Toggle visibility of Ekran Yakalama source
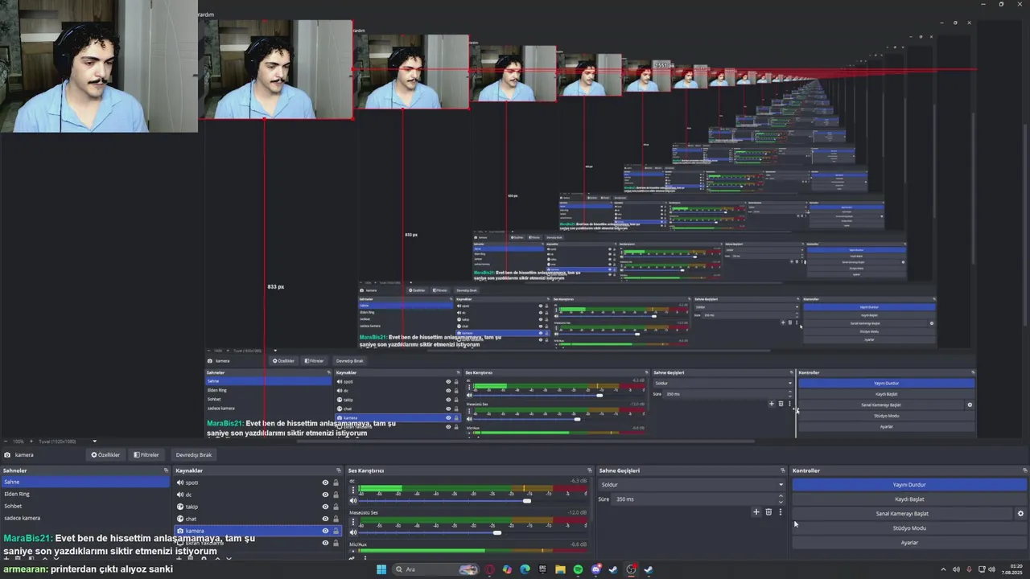The height and width of the screenshot is (579, 1030). pyautogui.click(x=325, y=543)
